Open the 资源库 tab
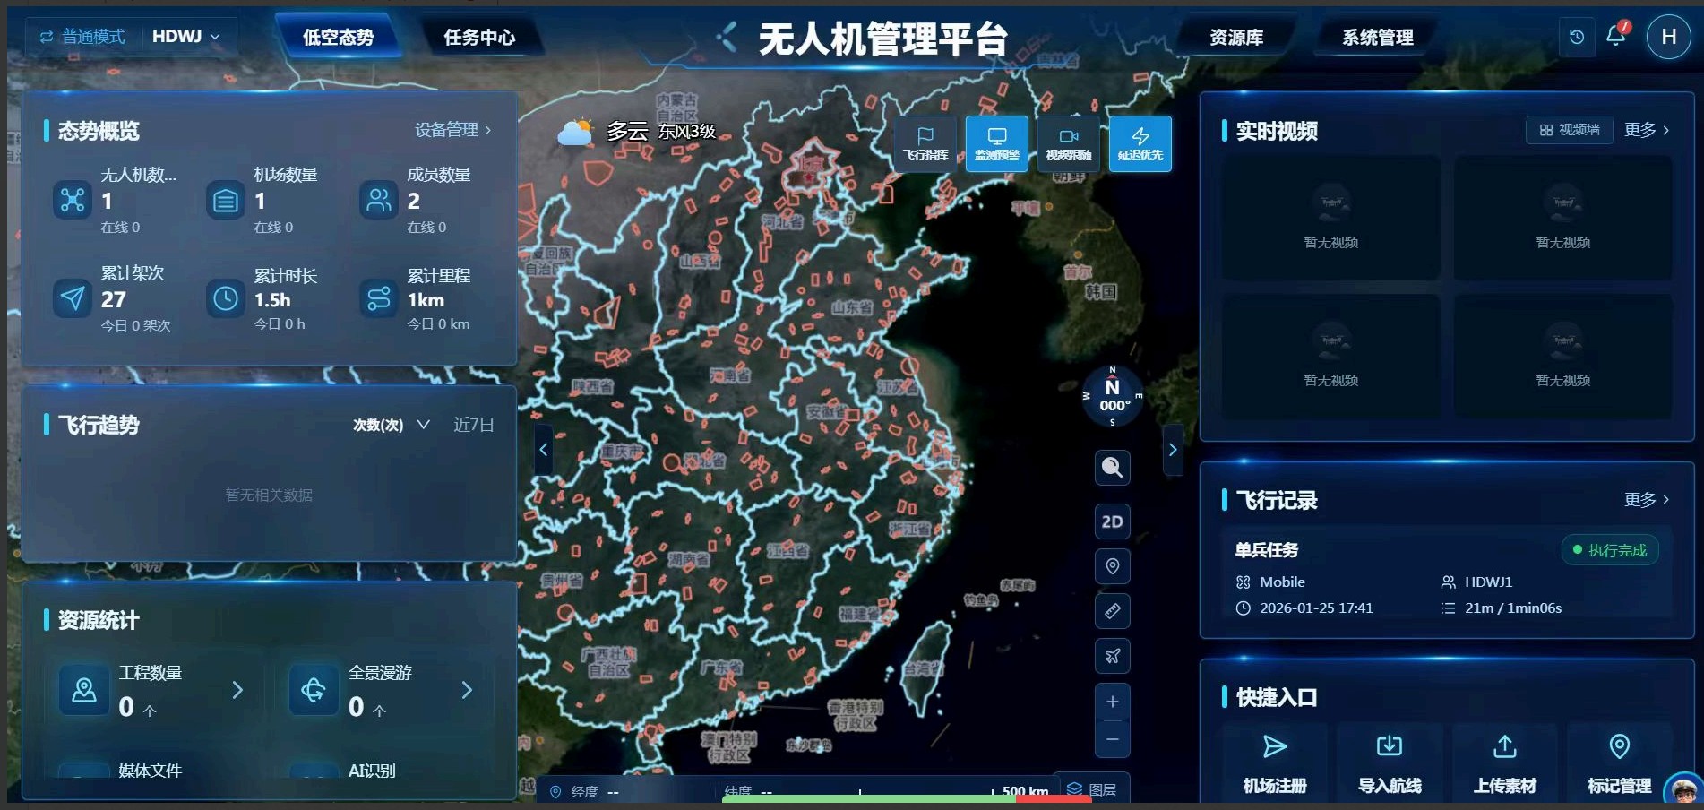This screenshot has width=1704, height=810. (x=1236, y=37)
